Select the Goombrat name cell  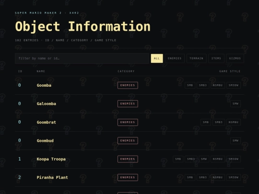47,122
